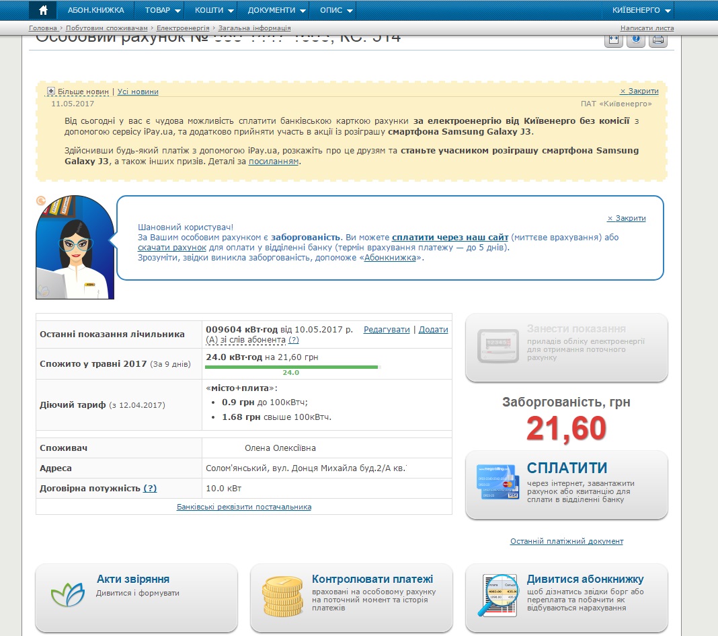The width and height of the screenshot is (718, 636).
Task: Click the home icon in navigation bar
Action: [43, 10]
